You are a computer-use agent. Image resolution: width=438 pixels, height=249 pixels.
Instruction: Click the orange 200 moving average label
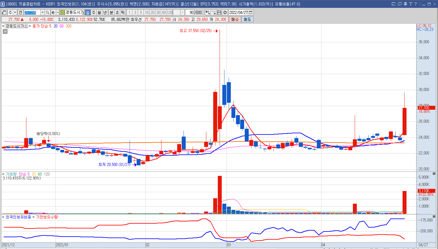(69, 26)
